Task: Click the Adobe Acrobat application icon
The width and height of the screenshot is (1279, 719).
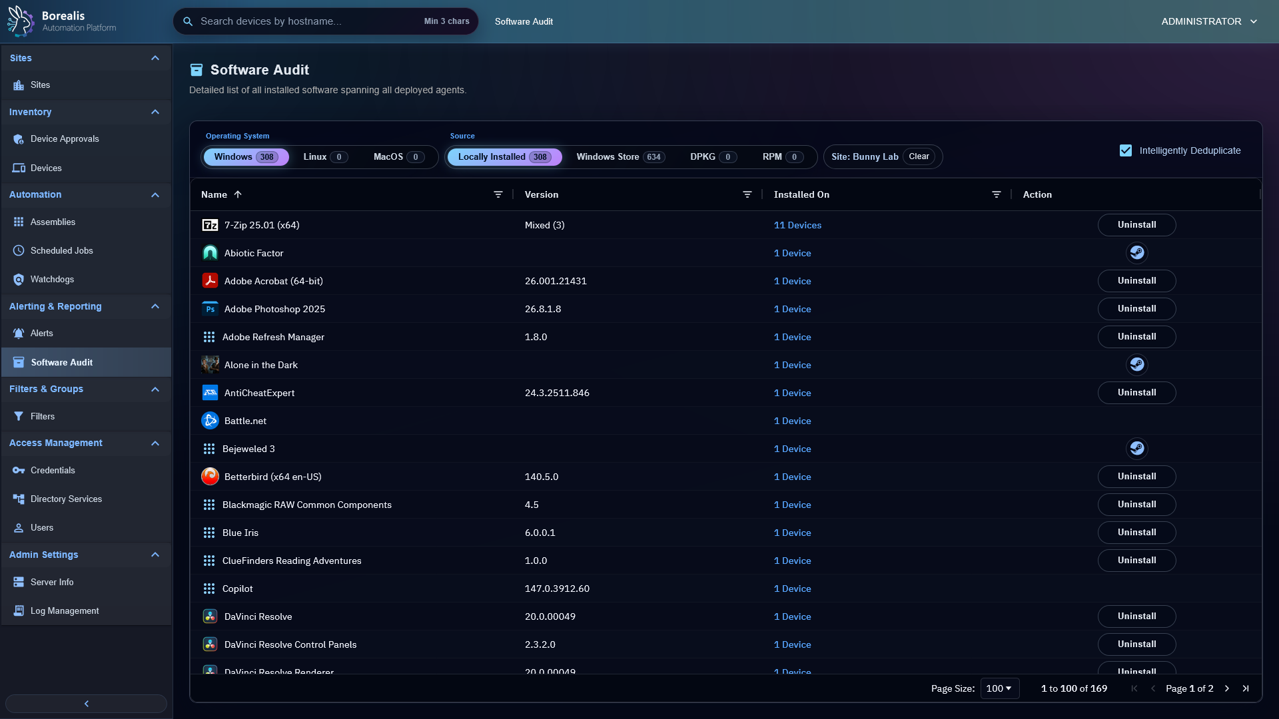Action: pyautogui.click(x=210, y=281)
